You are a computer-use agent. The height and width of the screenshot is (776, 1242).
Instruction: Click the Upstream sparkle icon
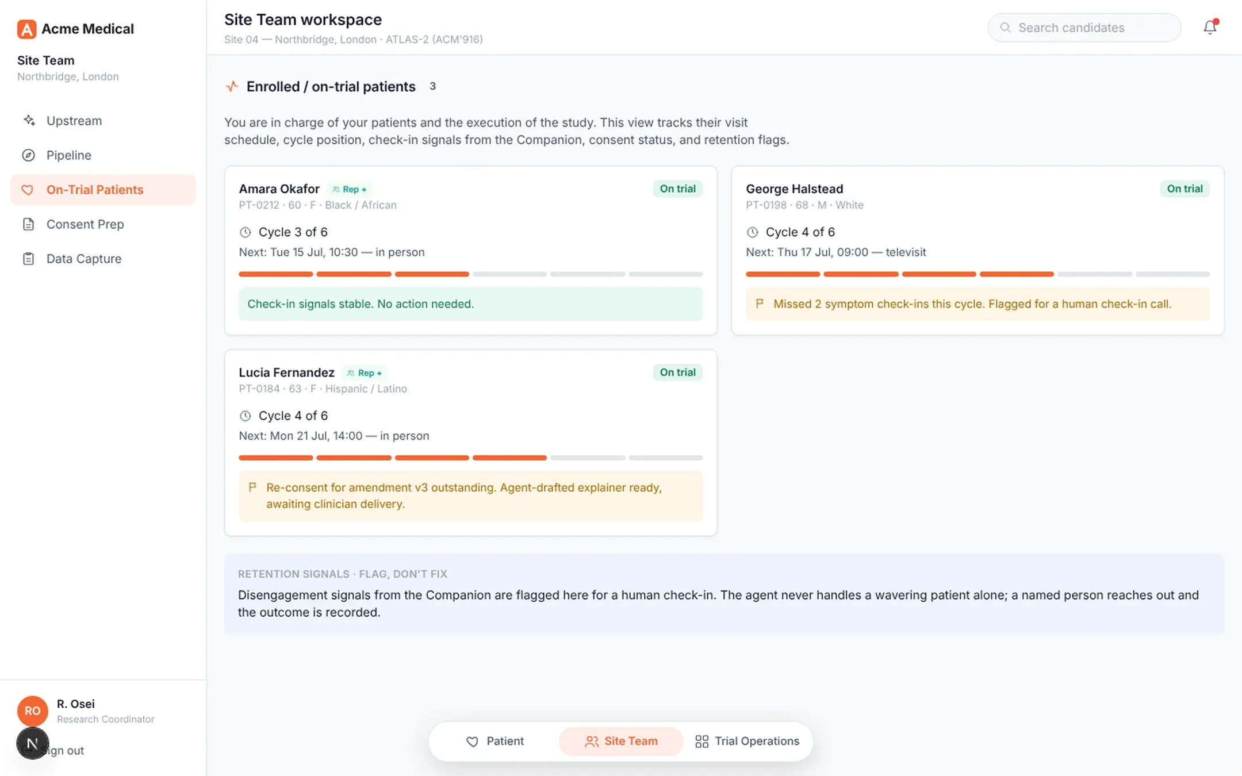(29, 121)
